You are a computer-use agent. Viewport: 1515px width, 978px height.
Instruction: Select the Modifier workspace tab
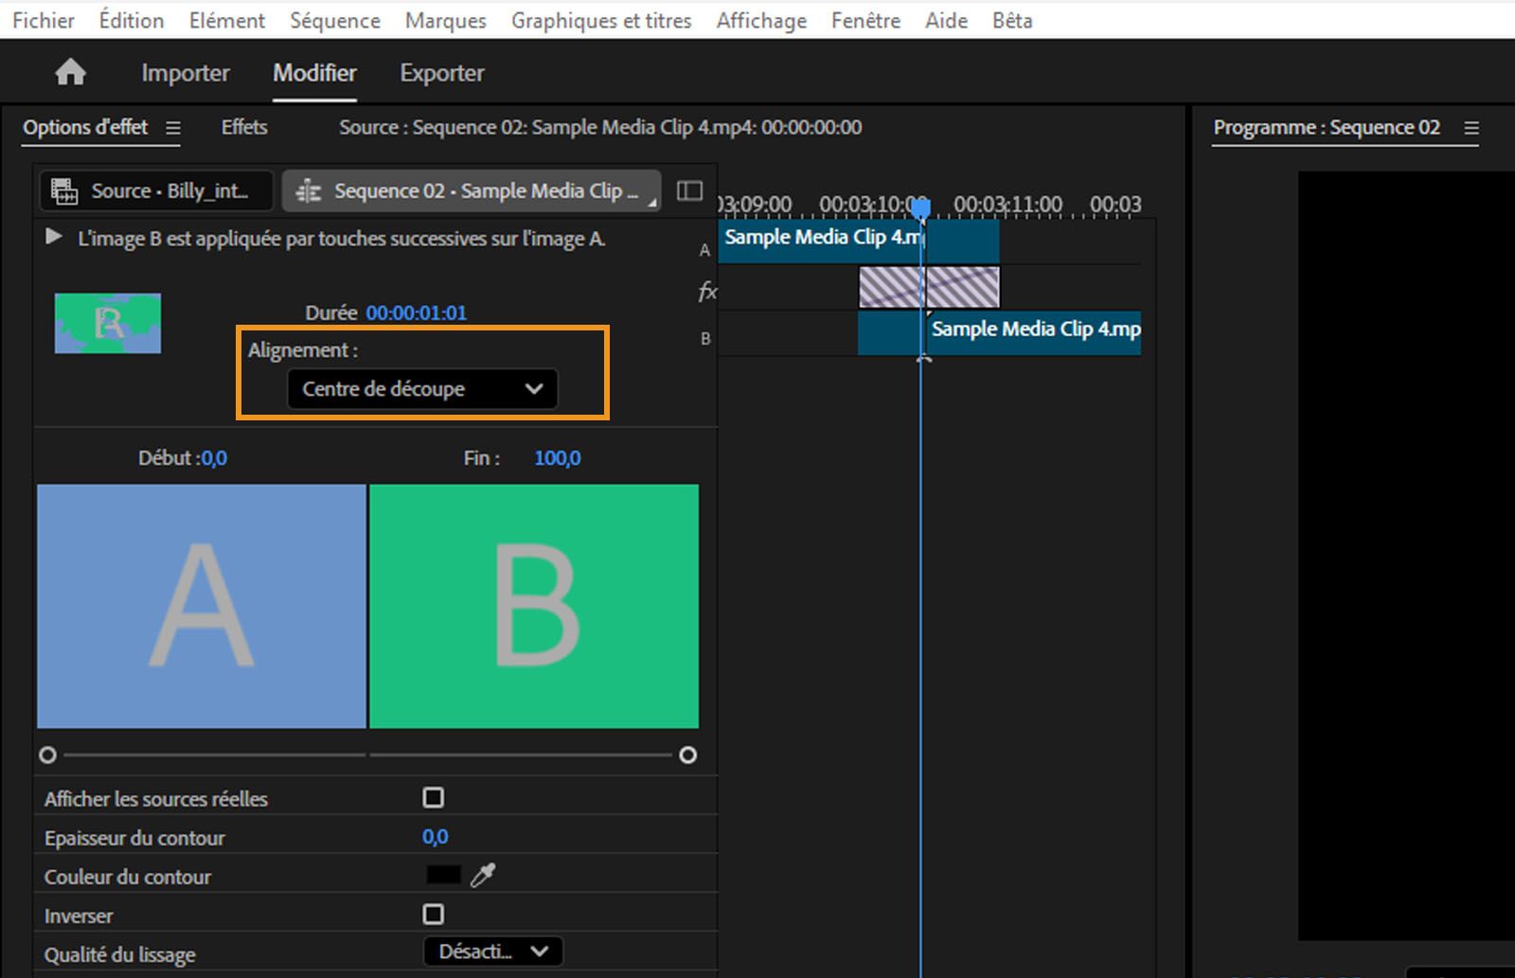(315, 73)
